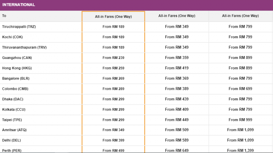Click From RM 419 Hong Kong fare
273x153 pixels.
click(x=177, y=68)
